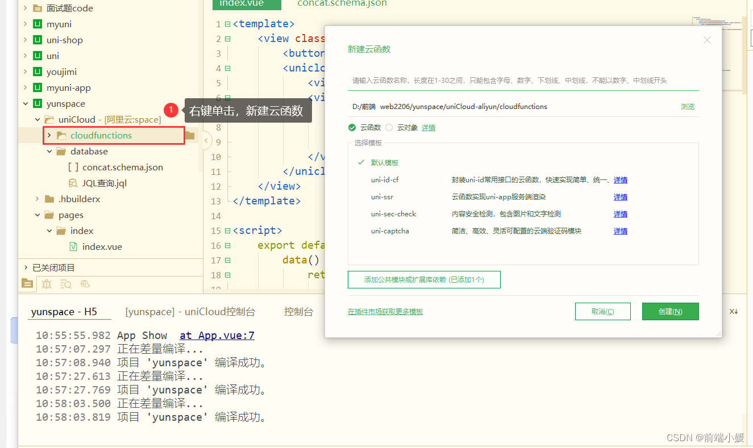Open the 控制台 tab

click(x=298, y=312)
